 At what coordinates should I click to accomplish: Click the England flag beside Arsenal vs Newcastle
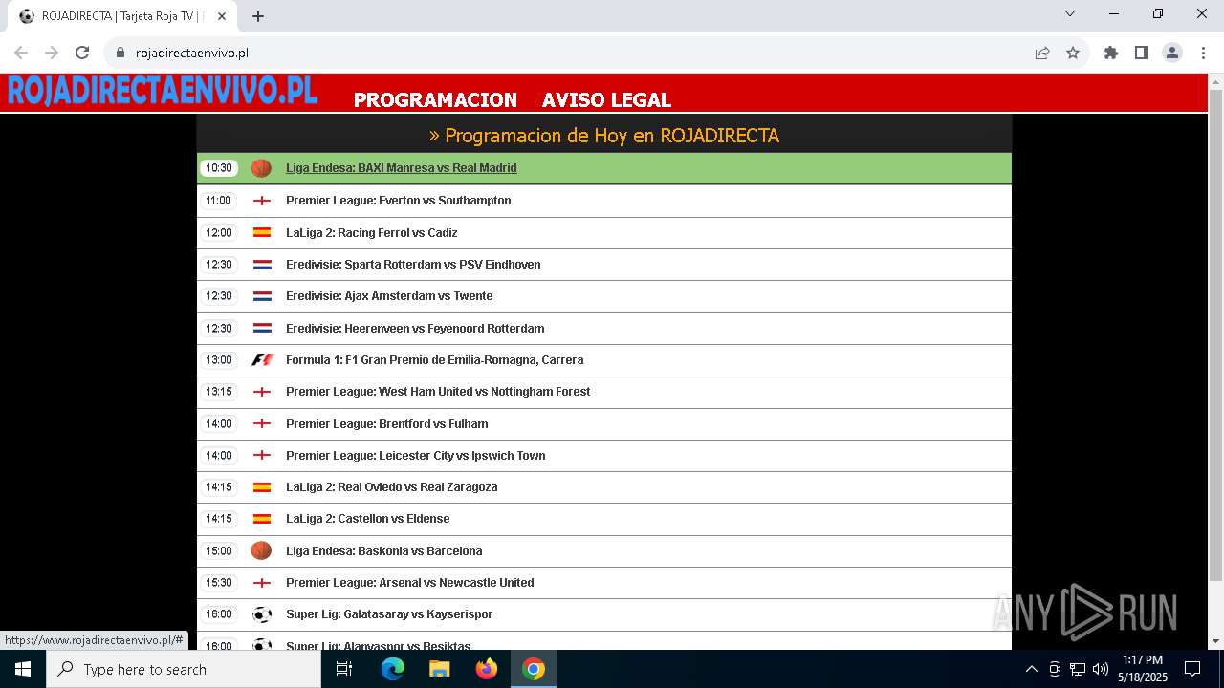click(x=261, y=583)
